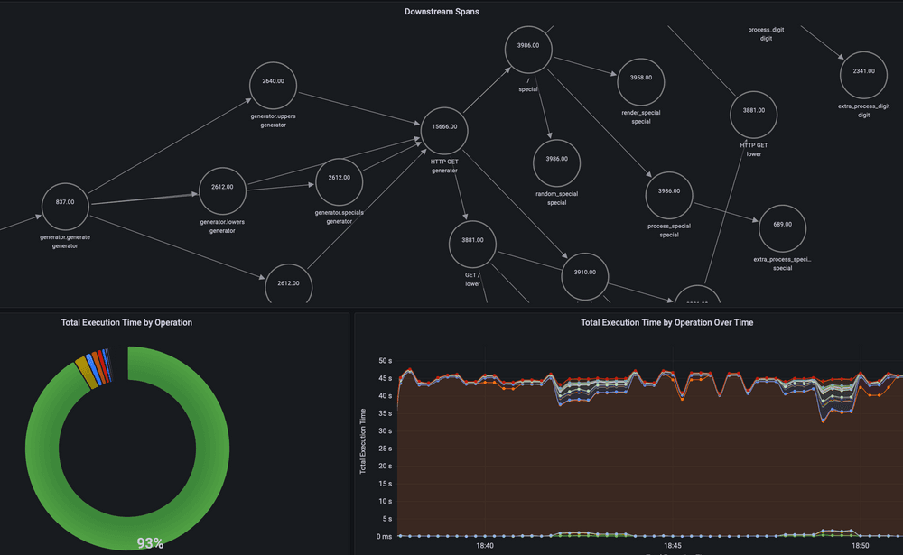Click the random_special node

(557, 162)
